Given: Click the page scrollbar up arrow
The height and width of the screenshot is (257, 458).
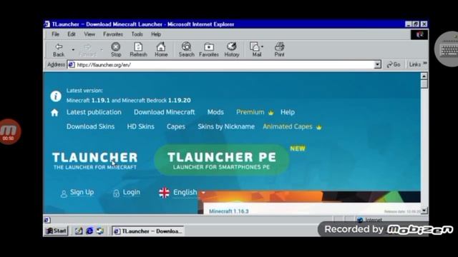Looking at the screenshot, I should [424, 76].
